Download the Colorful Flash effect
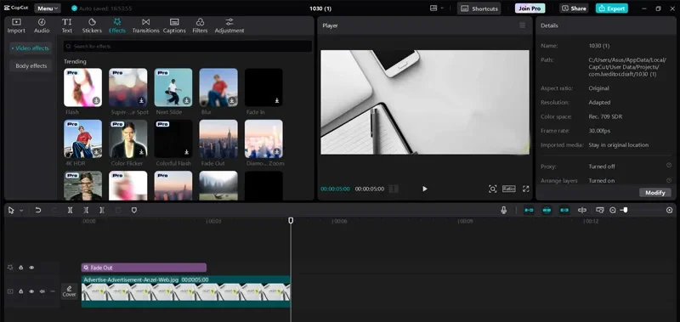This screenshot has width=680, height=322. tap(186, 152)
